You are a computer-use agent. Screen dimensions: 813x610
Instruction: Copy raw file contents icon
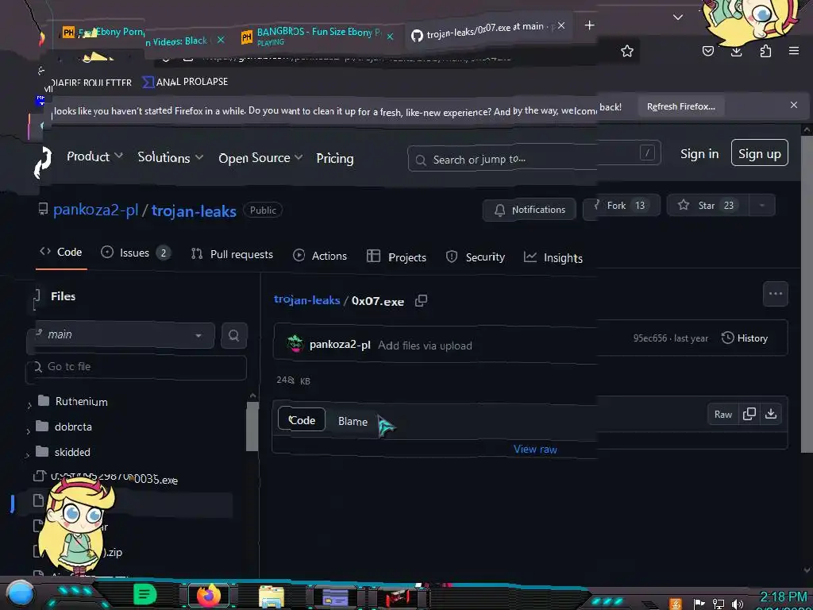tap(749, 413)
